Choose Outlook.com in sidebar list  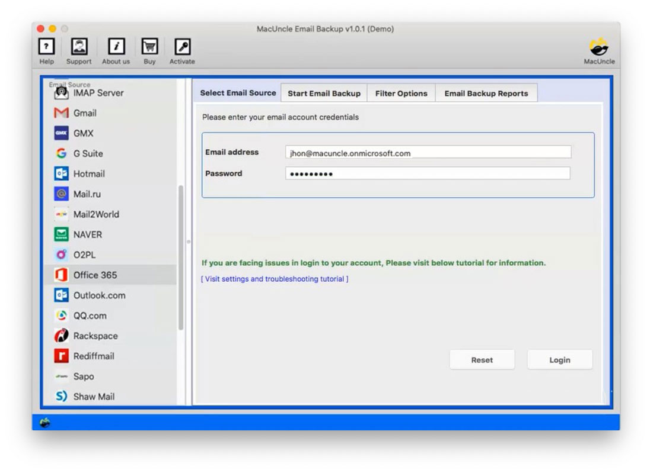(x=99, y=295)
